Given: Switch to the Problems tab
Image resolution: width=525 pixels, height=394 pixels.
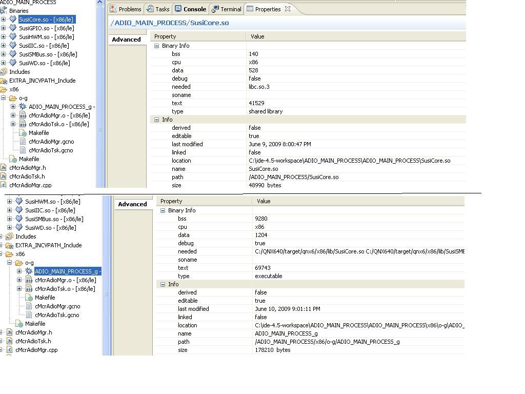Looking at the screenshot, I should [130, 9].
